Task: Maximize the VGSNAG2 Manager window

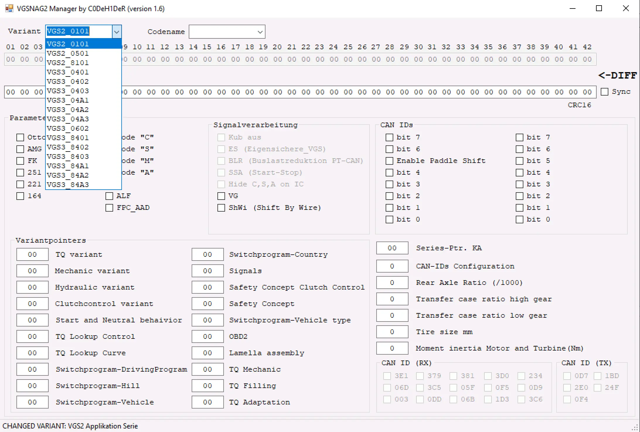Action: click(599, 8)
